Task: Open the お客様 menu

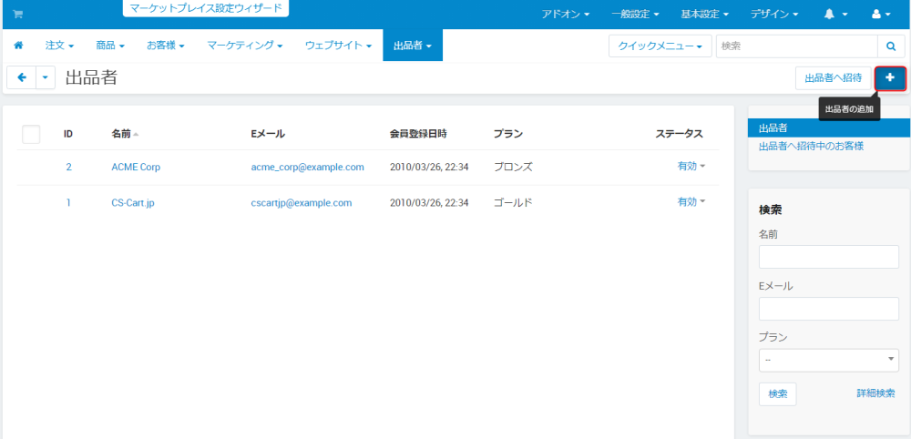Action: pyautogui.click(x=166, y=46)
